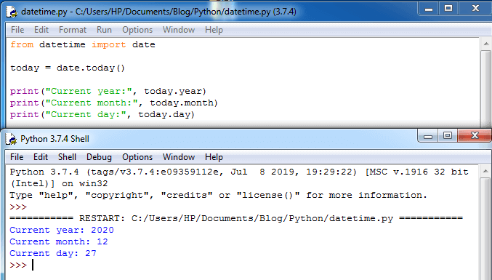Image resolution: width=492 pixels, height=280 pixels.
Task: Open Run menu in the editor window
Action: tap(104, 30)
